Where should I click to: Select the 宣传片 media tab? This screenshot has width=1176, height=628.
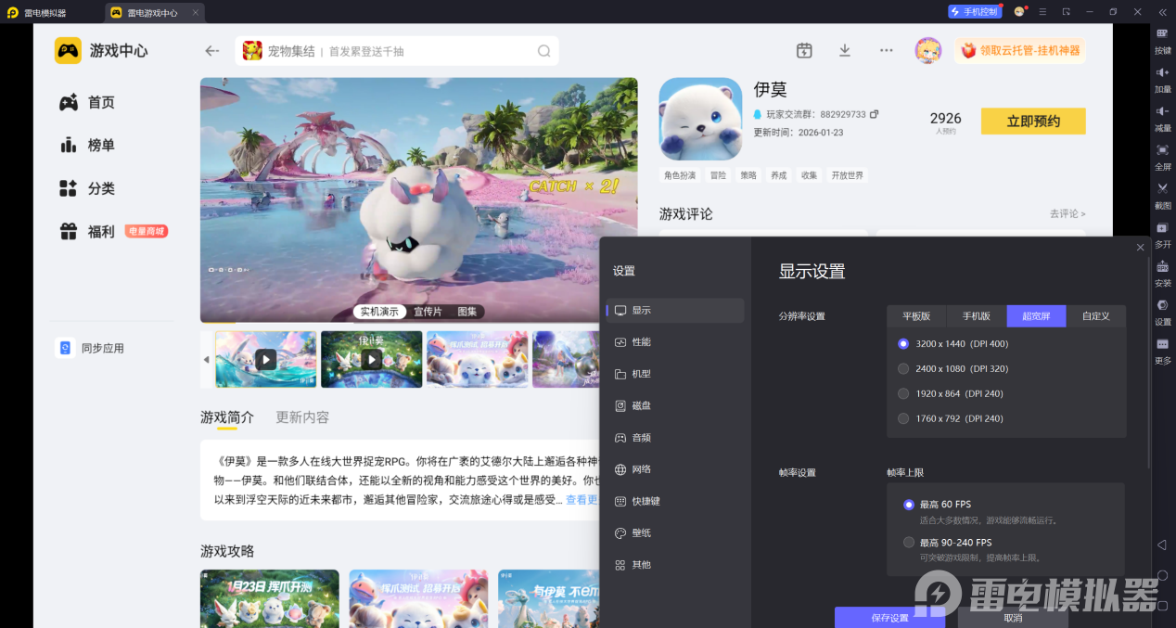coord(428,312)
